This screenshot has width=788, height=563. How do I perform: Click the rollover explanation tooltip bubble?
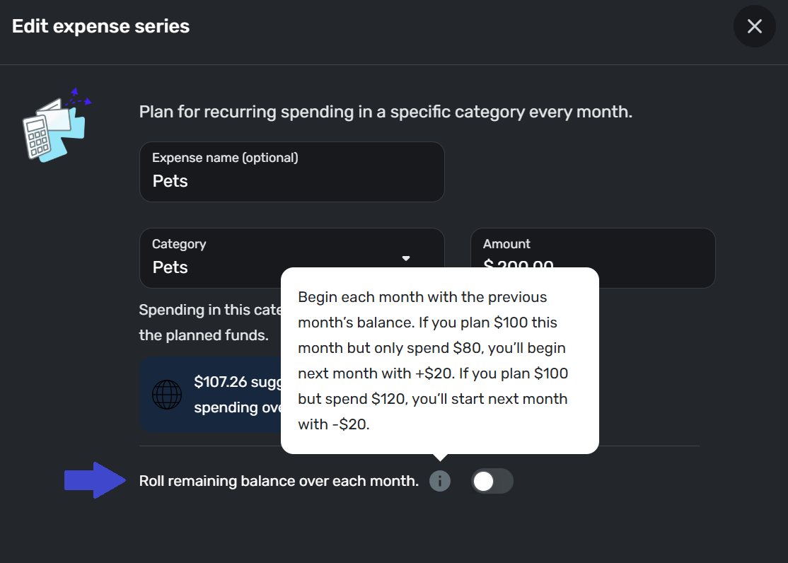(439, 359)
